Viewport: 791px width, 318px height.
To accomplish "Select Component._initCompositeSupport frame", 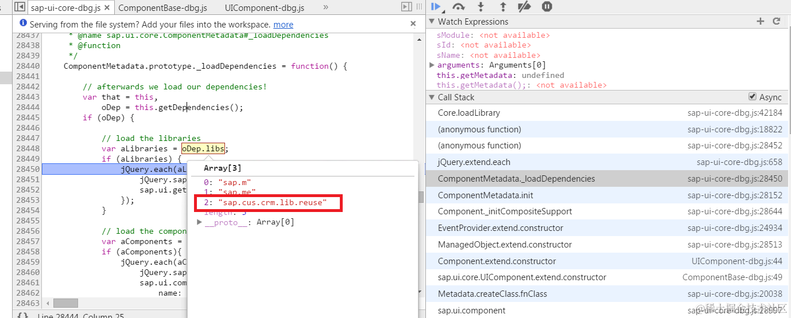I will point(608,211).
